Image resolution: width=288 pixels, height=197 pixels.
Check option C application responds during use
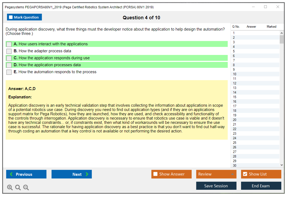(x=9, y=58)
